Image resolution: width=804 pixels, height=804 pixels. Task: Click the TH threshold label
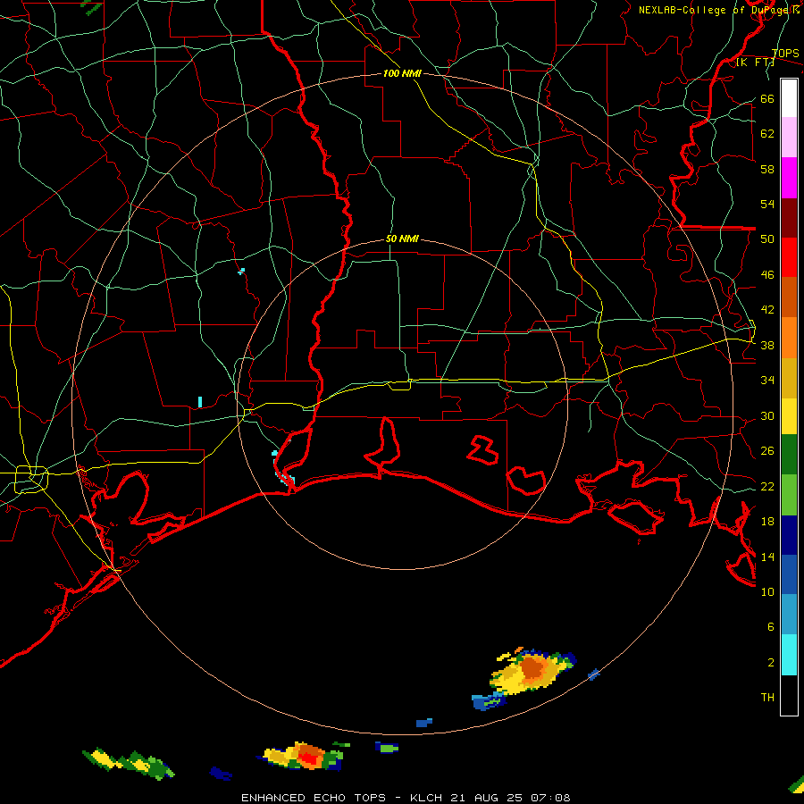point(767,698)
